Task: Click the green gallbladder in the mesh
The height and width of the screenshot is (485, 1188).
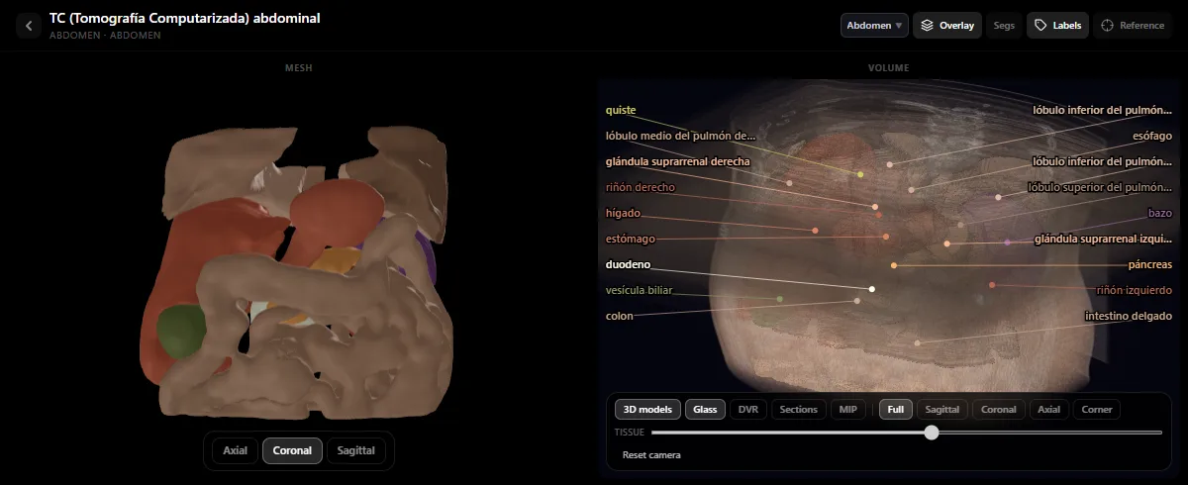Action: (181, 331)
